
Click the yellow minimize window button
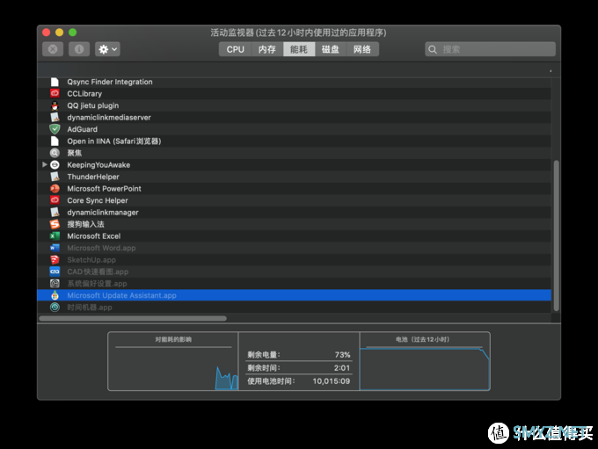[x=60, y=33]
